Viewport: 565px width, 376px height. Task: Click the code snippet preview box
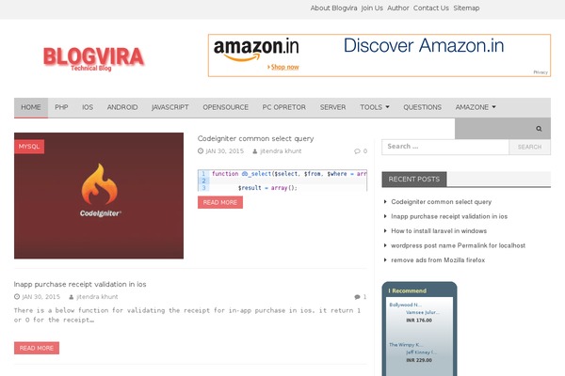(282, 180)
